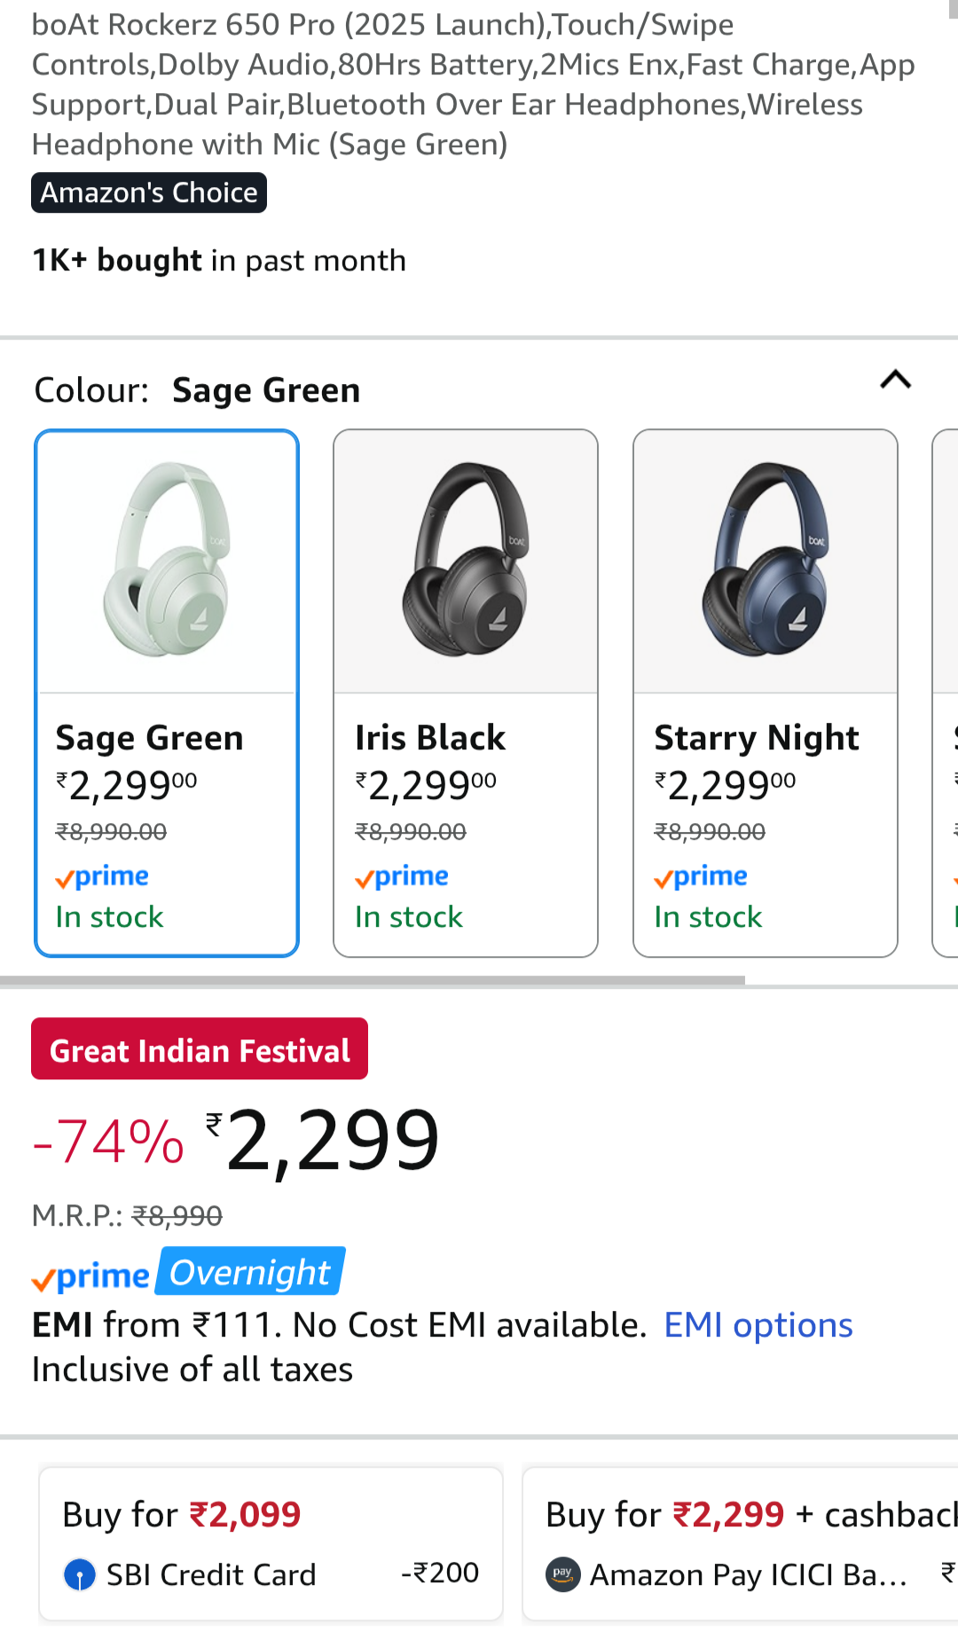Collapse the Colour section chevron
Viewport: 958px width, 1640px height.
click(895, 381)
